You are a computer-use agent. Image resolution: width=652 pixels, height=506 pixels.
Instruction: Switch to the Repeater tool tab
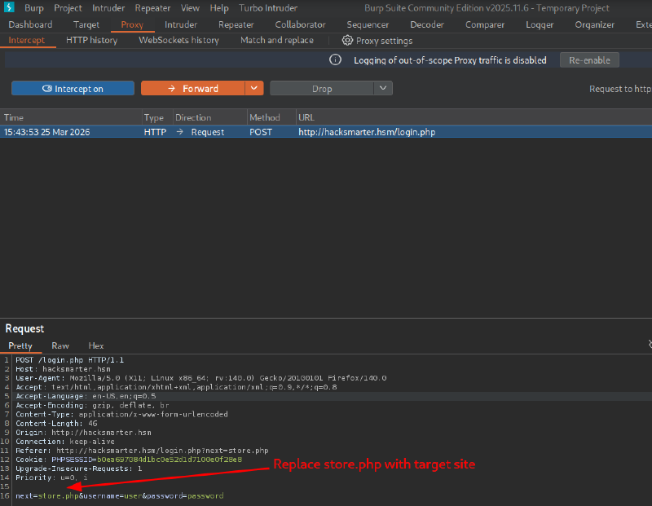tap(236, 24)
